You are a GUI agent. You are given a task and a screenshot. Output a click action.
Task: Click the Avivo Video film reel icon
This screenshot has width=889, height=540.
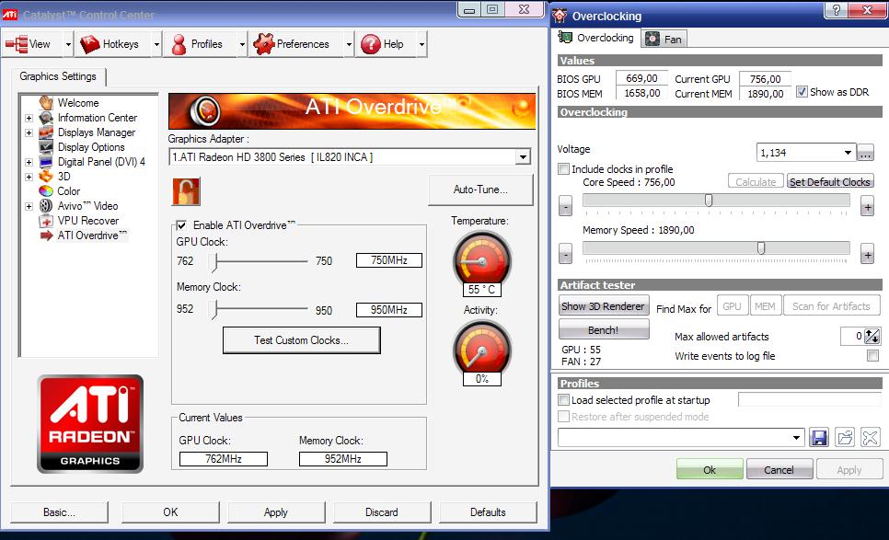tap(46, 206)
